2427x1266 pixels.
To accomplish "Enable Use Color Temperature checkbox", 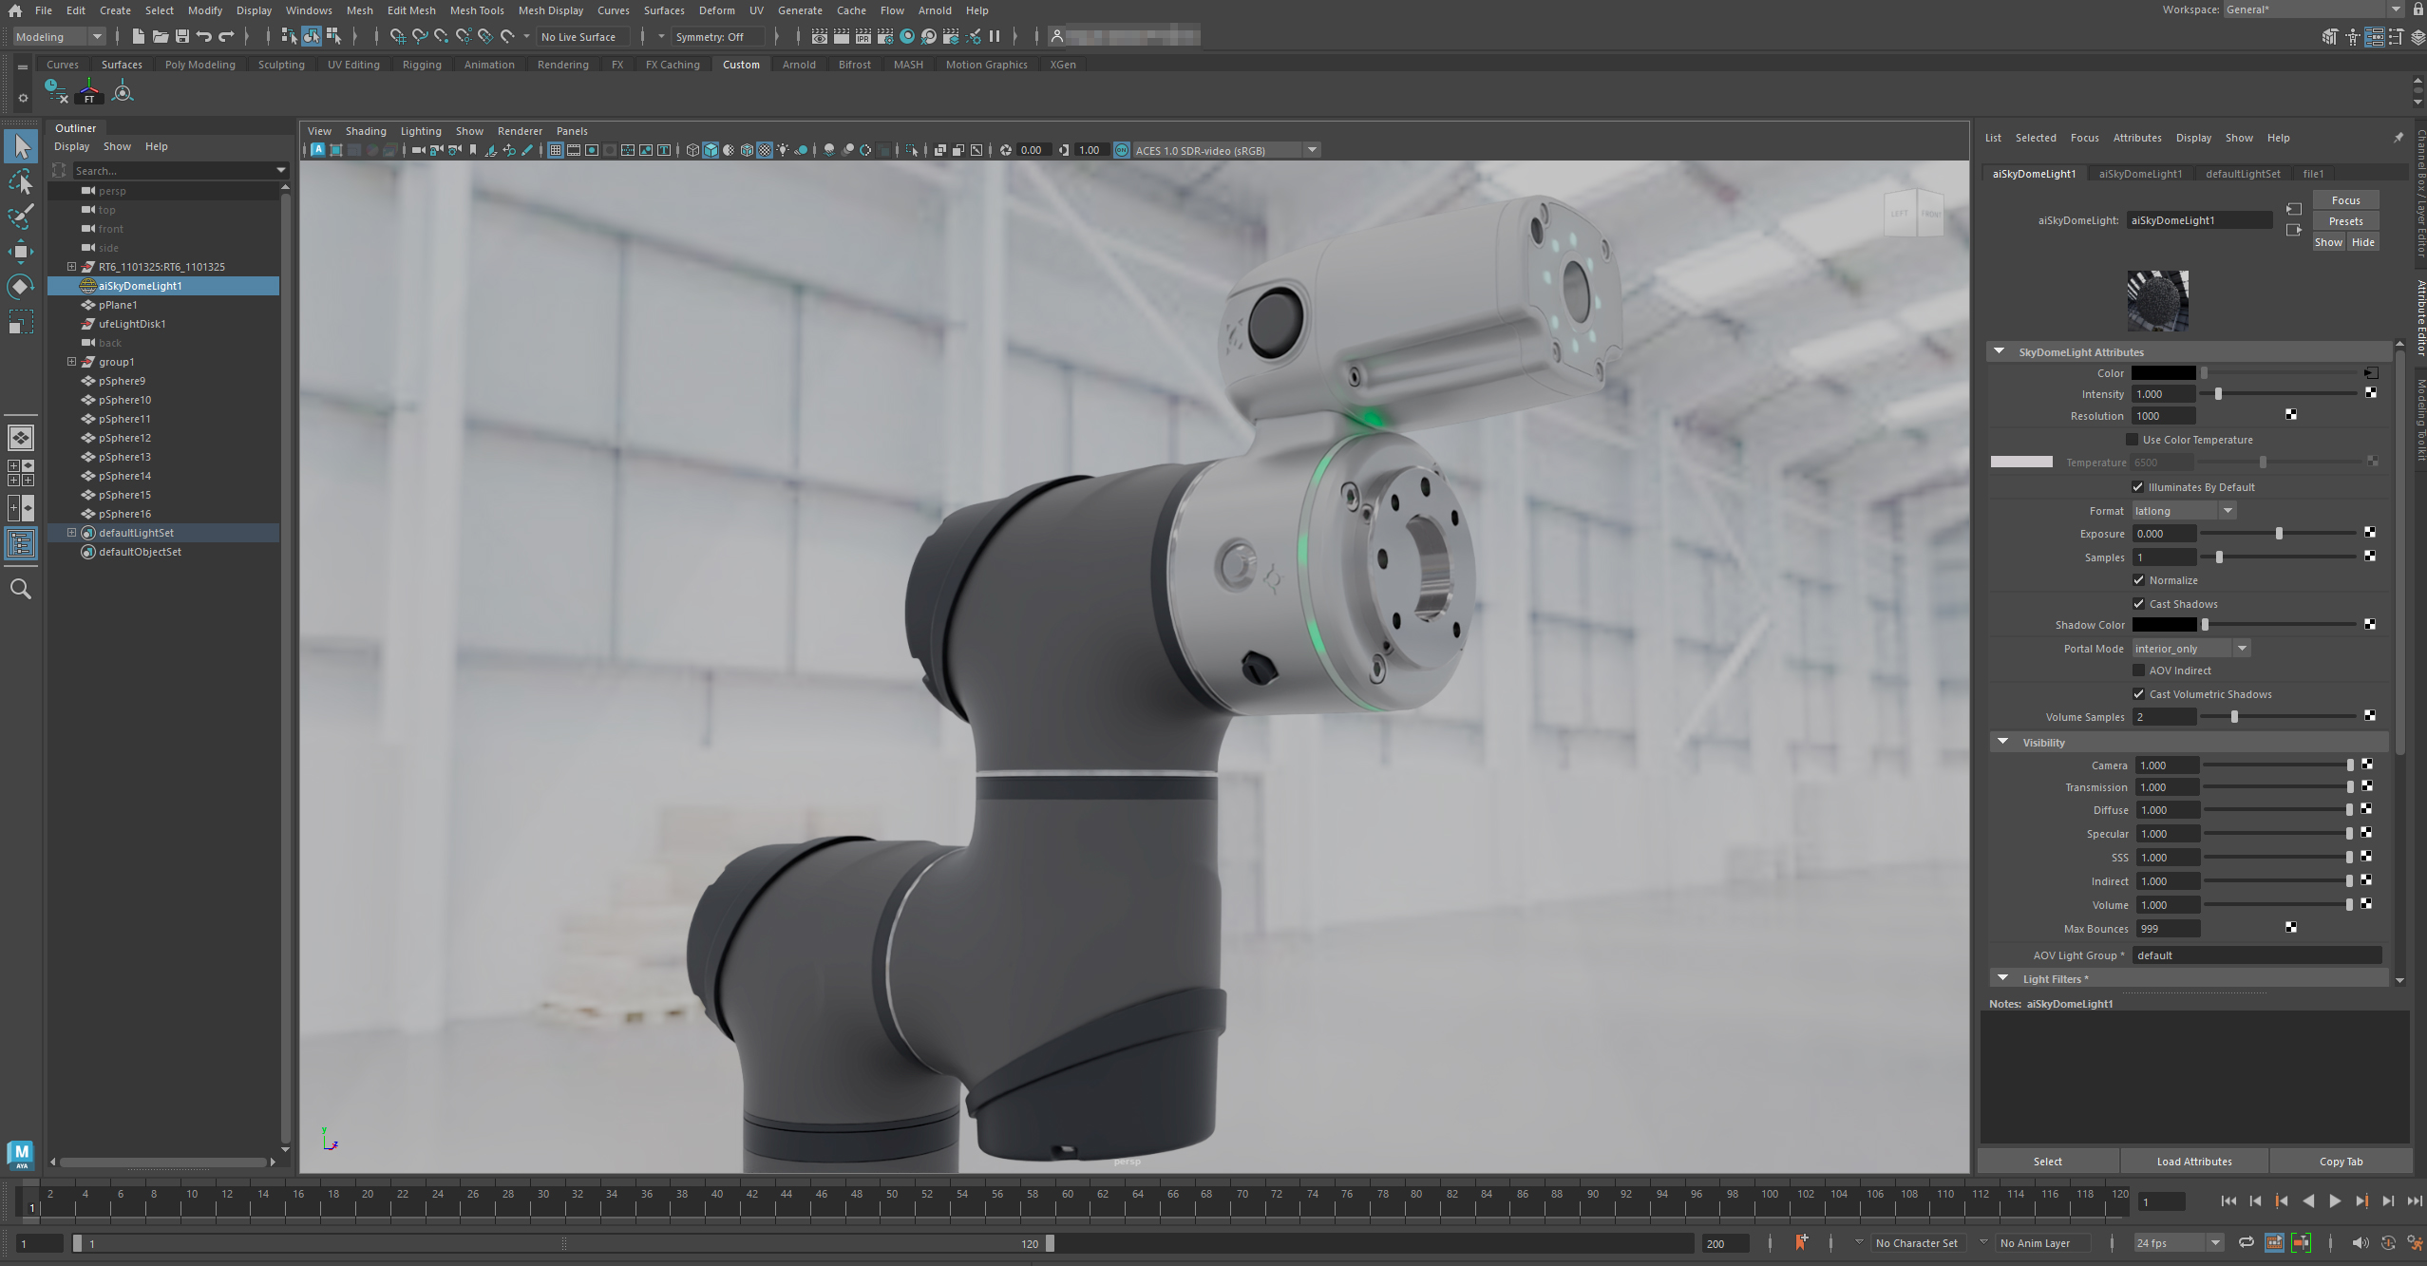I will [x=2132, y=440].
